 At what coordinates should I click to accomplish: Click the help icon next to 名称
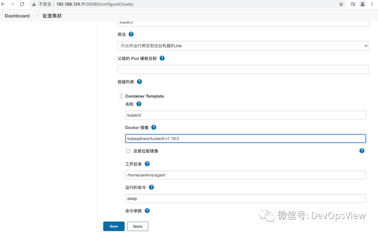[139, 104]
